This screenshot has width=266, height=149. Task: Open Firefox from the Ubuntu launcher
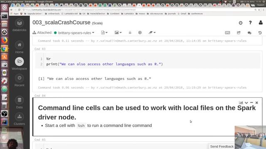click(5, 41)
